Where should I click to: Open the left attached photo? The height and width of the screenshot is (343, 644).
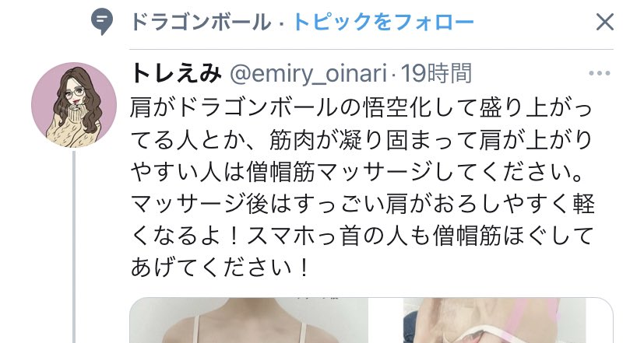249,320
